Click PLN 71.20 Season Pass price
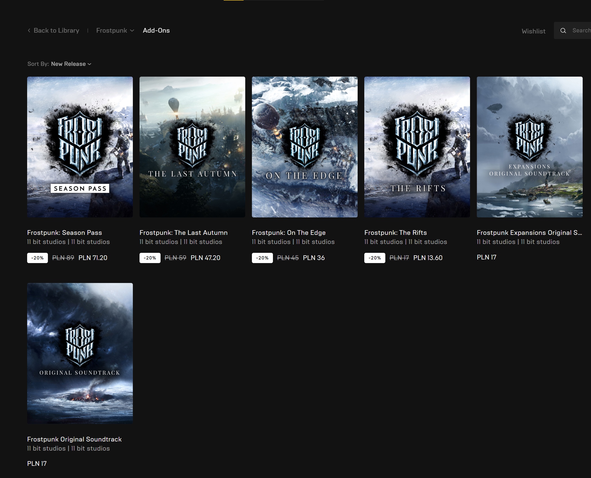This screenshot has height=478, width=591. [93, 258]
